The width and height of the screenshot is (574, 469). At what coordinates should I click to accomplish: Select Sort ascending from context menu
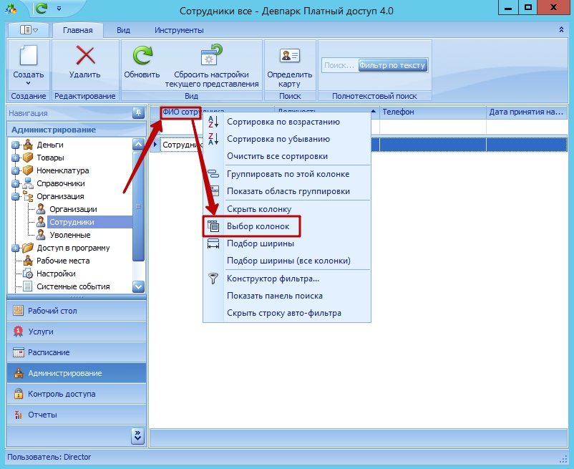[283, 122]
